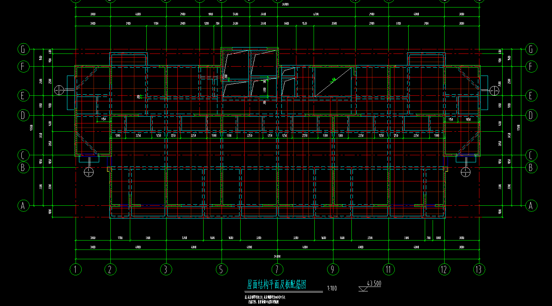The image size is (552, 306).
Task: Select axis bubble 5 below the plan
Action: pos(221,269)
